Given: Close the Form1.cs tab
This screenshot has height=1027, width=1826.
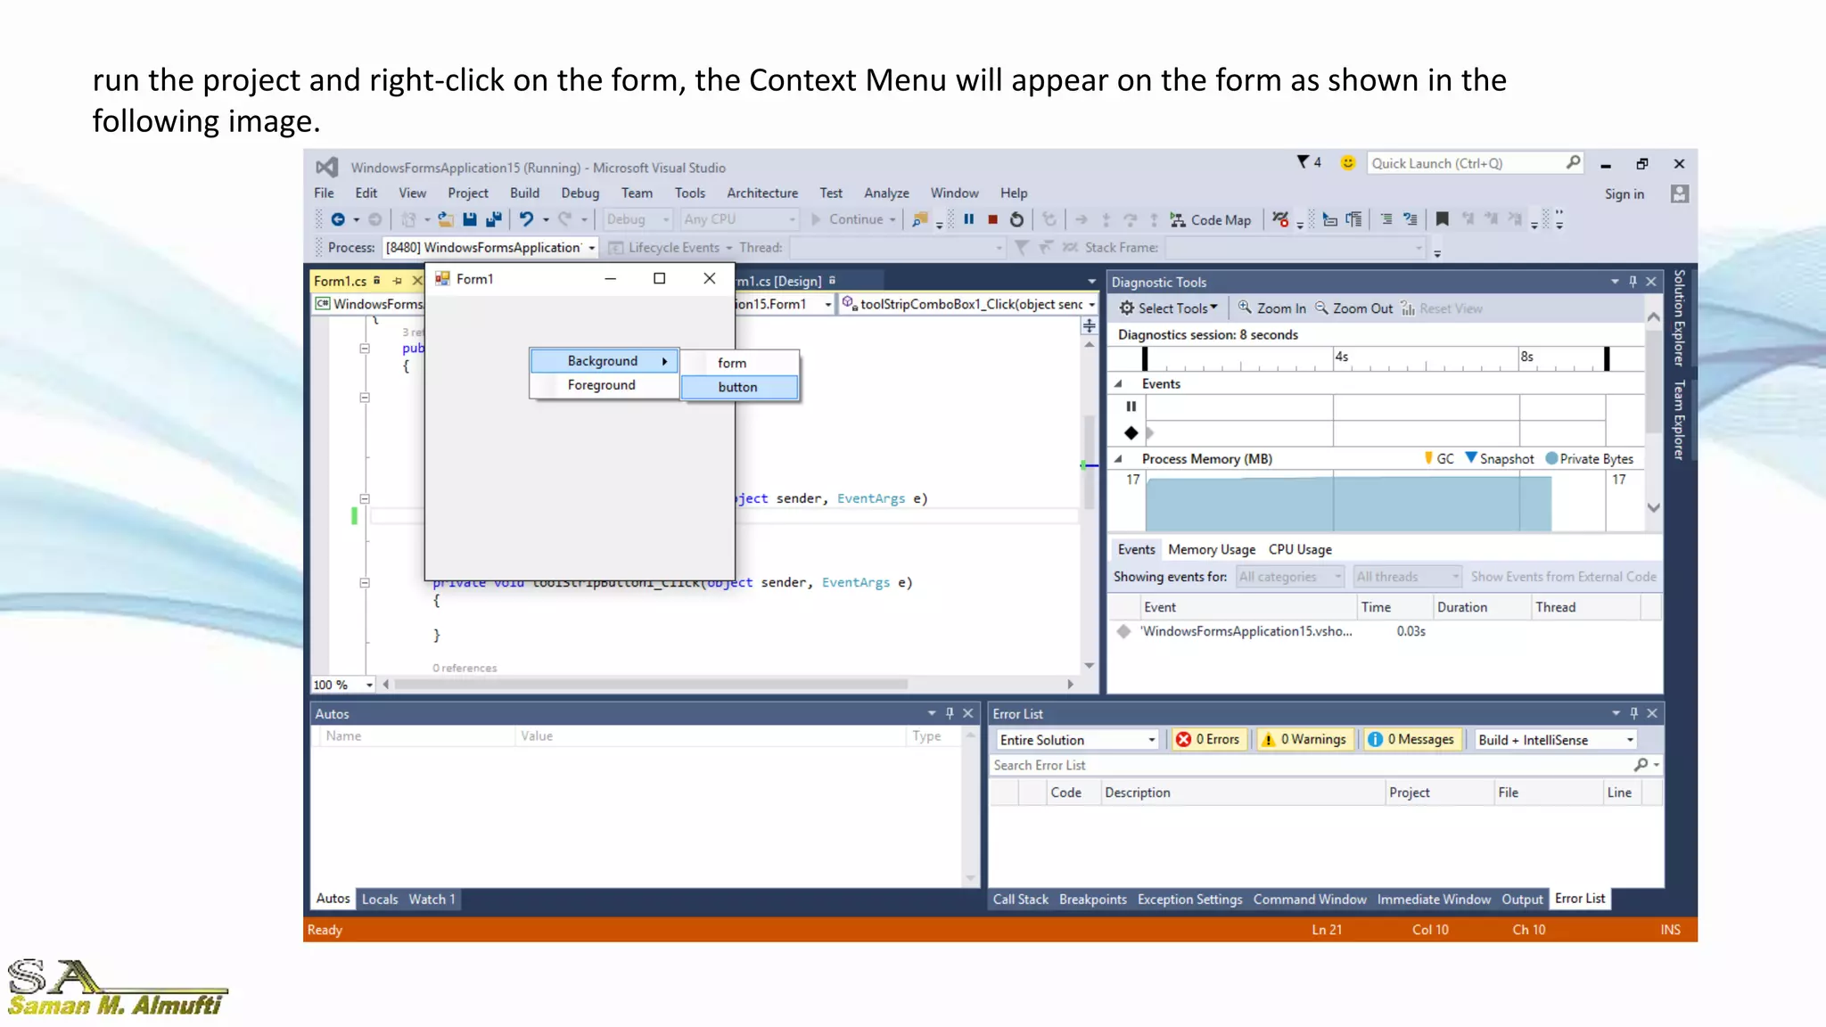Looking at the screenshot, I should tap(416, 281).
